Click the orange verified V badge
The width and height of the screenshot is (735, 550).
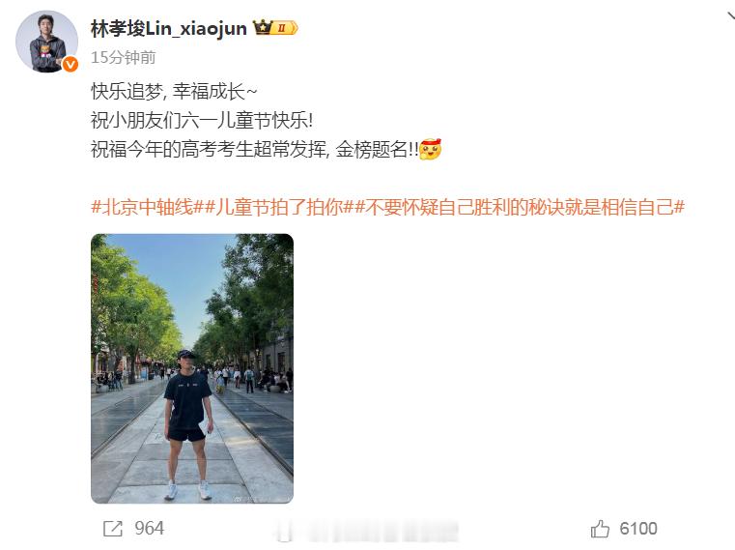[71, 65]
